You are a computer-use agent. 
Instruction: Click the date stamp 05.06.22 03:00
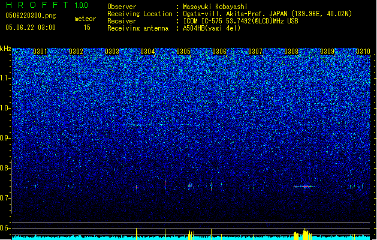(x=31, y=27)
